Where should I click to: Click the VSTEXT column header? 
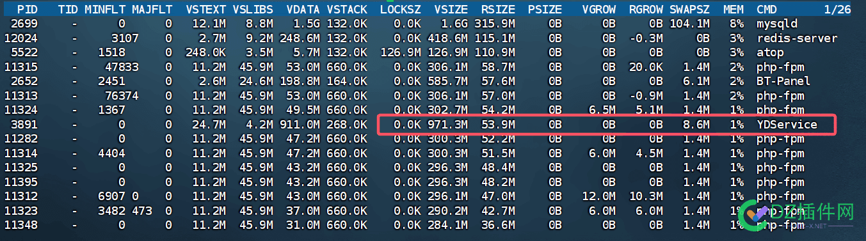(202, 10)
